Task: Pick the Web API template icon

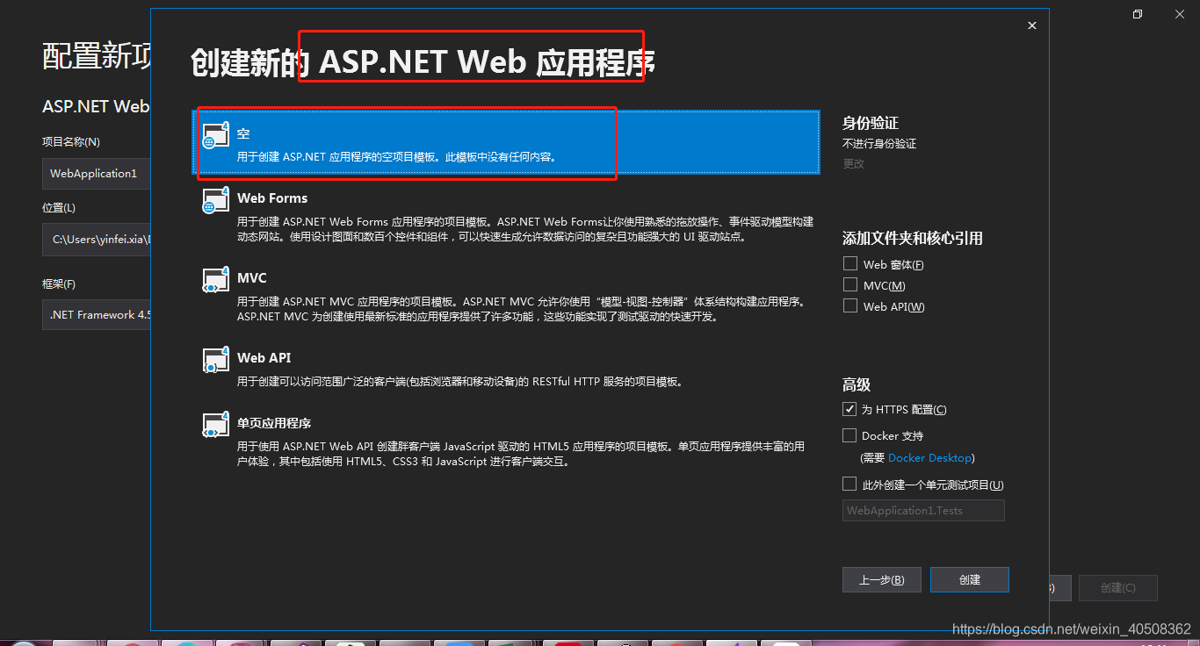Action: pos(216,360)
